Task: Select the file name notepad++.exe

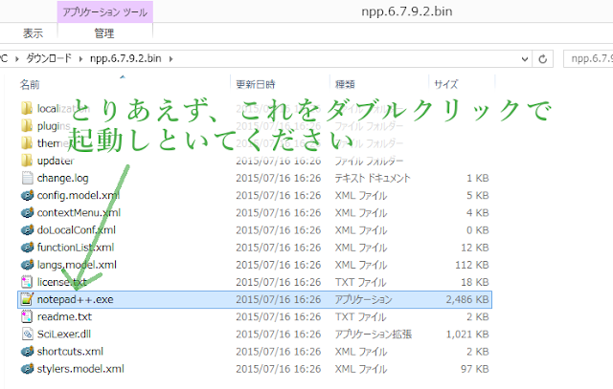Action: pos(75,299)
